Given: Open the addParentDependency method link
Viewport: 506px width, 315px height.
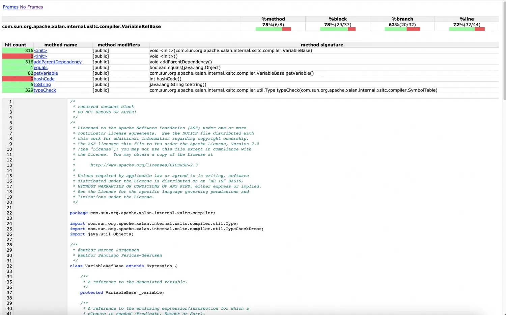Looking at the screenshot, I should coord(57,62).
